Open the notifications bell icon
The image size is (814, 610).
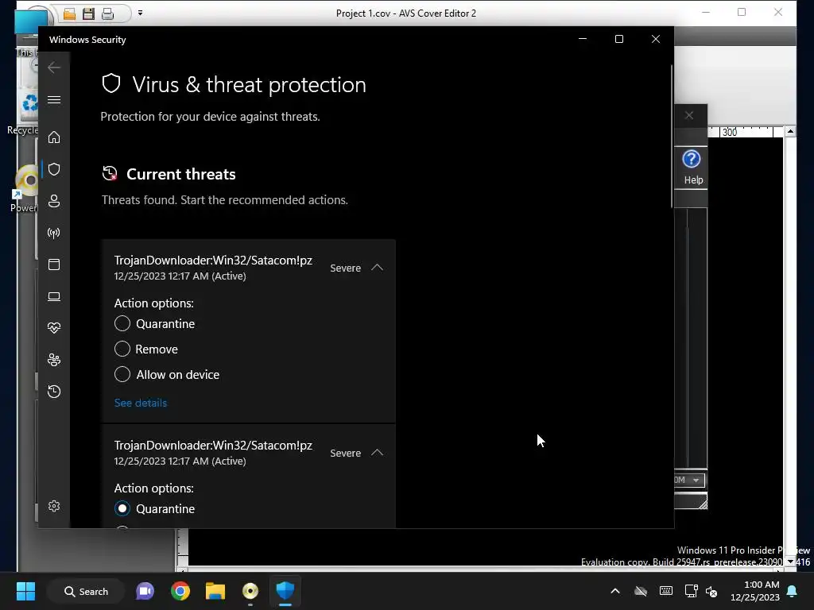coord(793,591)
